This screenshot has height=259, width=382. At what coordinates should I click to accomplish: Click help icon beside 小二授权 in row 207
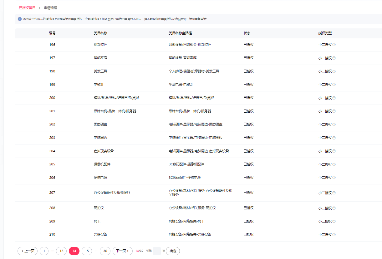pyautogui.click(x=334, y=193)
